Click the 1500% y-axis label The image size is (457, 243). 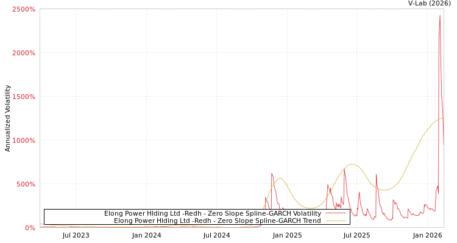click(24, 97)
